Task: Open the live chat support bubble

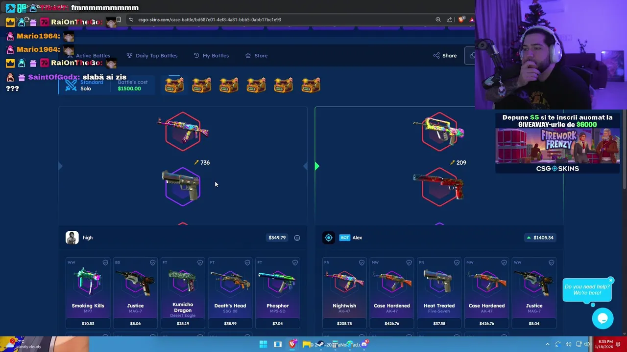Action: (603, 319)
